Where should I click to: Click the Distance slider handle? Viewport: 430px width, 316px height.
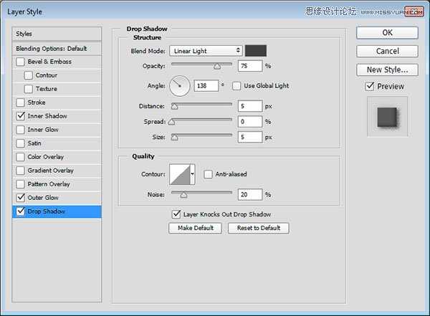[x=174, y=107]
